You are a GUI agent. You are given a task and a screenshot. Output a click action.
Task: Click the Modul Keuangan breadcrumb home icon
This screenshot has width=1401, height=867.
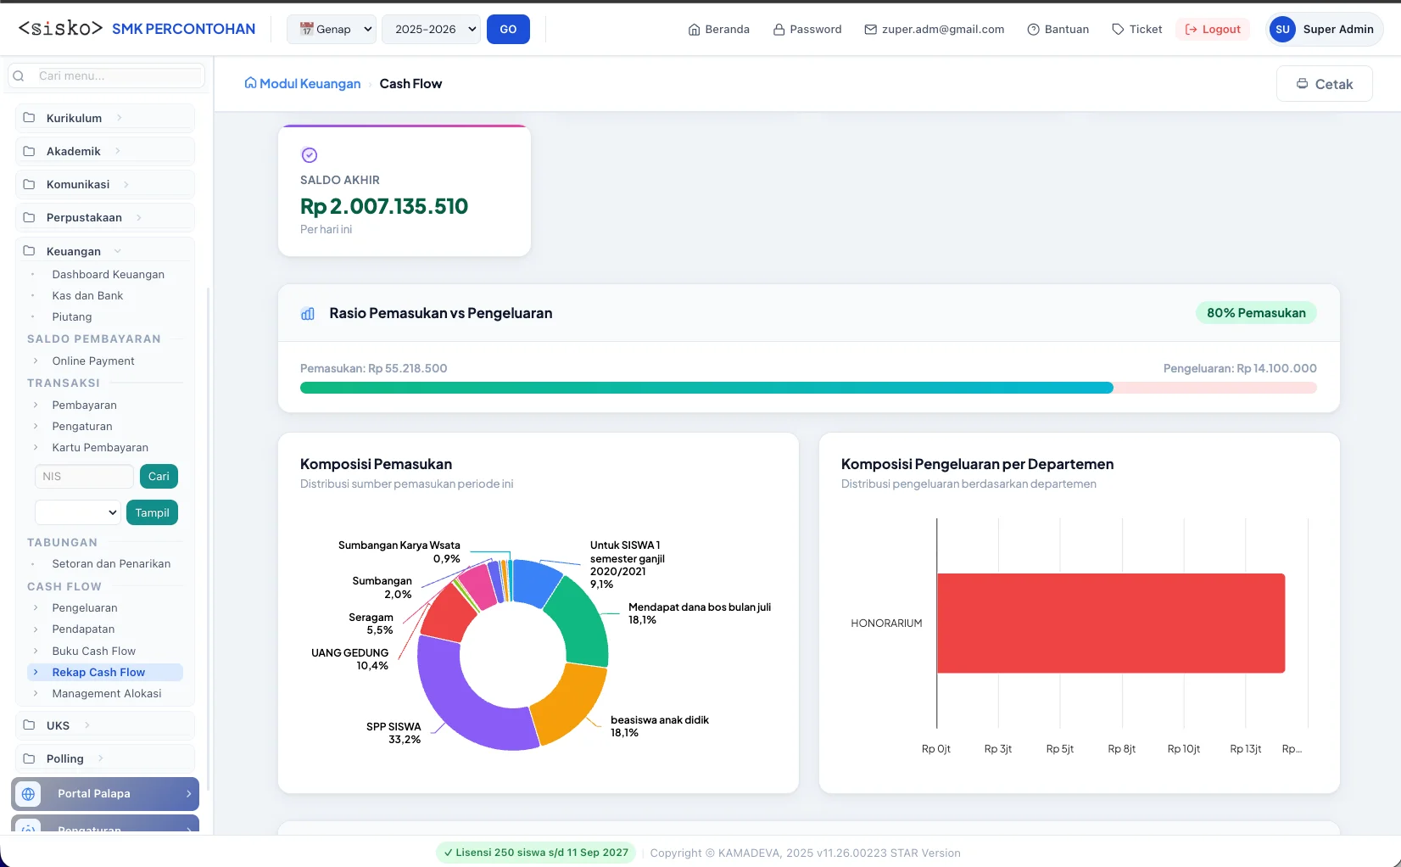(x=250, y=83)
